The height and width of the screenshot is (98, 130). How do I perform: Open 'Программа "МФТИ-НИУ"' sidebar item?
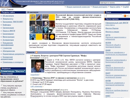pos(13,22)
